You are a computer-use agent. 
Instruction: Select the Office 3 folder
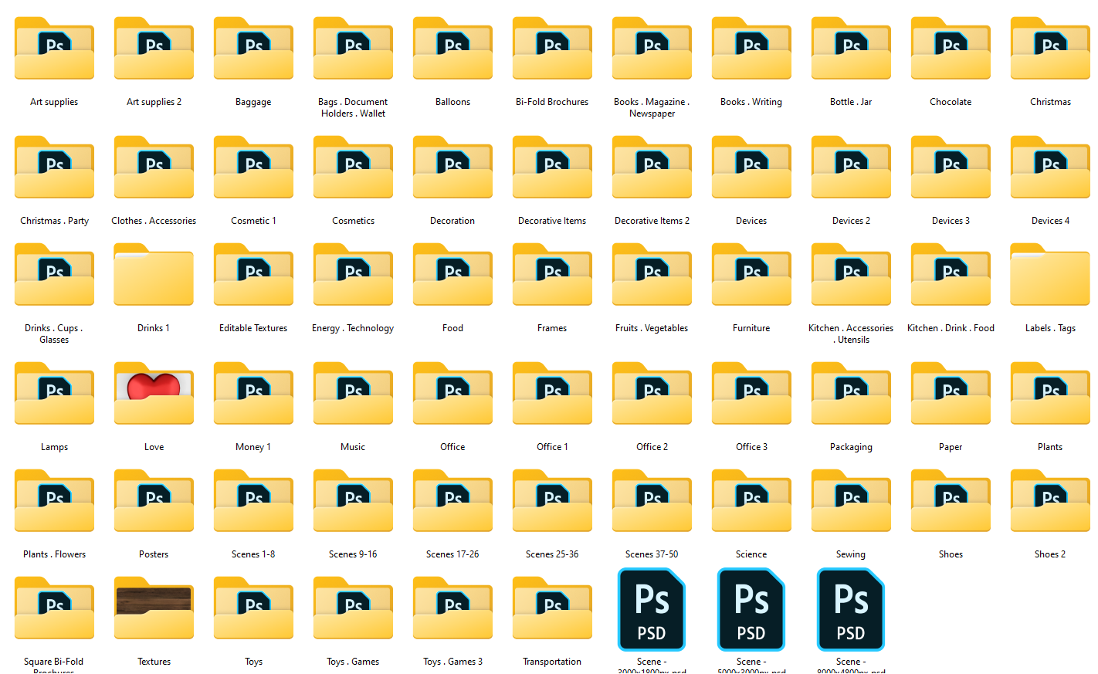[x=751, y=394]
